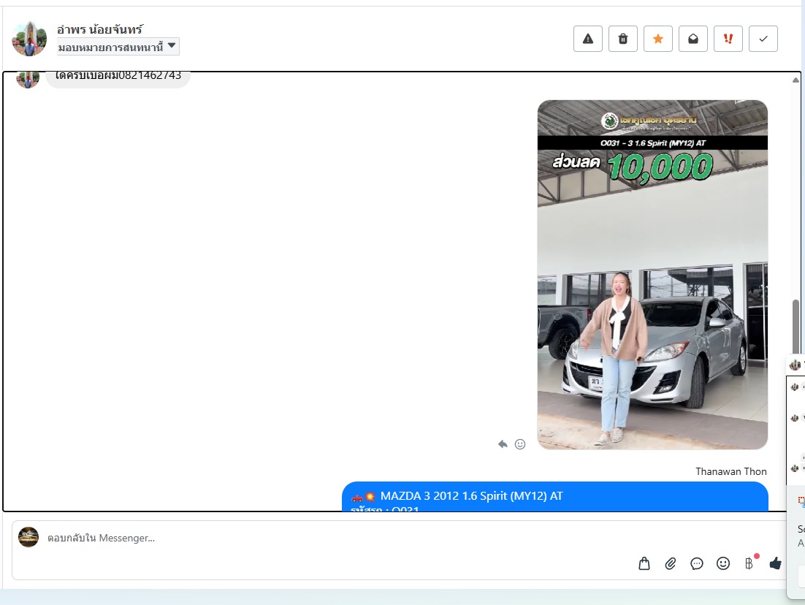This screenshot has height=605, width=805.
Task: Mark conversation done with the checkmark button
Action: coord(763,39)
